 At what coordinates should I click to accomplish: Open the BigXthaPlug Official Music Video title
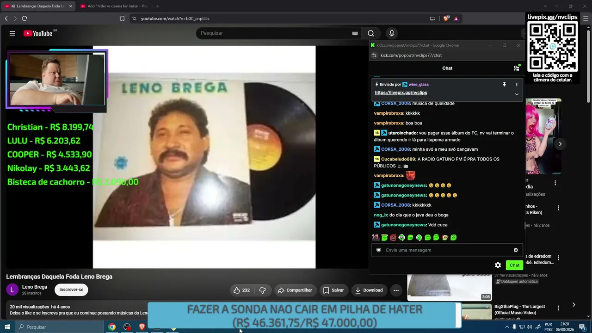pyautogui.click(x=520, y=309)
